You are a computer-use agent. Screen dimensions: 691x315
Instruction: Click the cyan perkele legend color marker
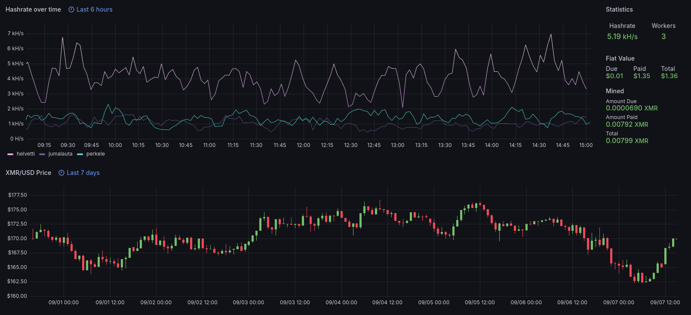point(80,154)
